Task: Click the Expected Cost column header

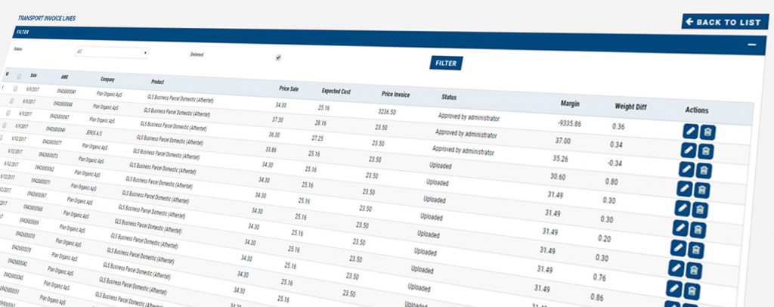Action: 336,91
